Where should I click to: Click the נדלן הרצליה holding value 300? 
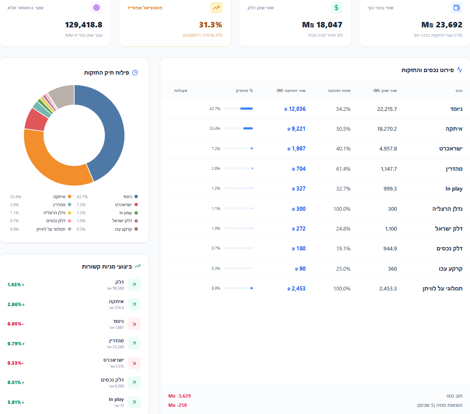299,209
